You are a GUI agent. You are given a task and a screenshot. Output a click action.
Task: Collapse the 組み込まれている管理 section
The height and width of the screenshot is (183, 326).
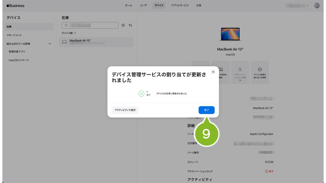[50, 44]
